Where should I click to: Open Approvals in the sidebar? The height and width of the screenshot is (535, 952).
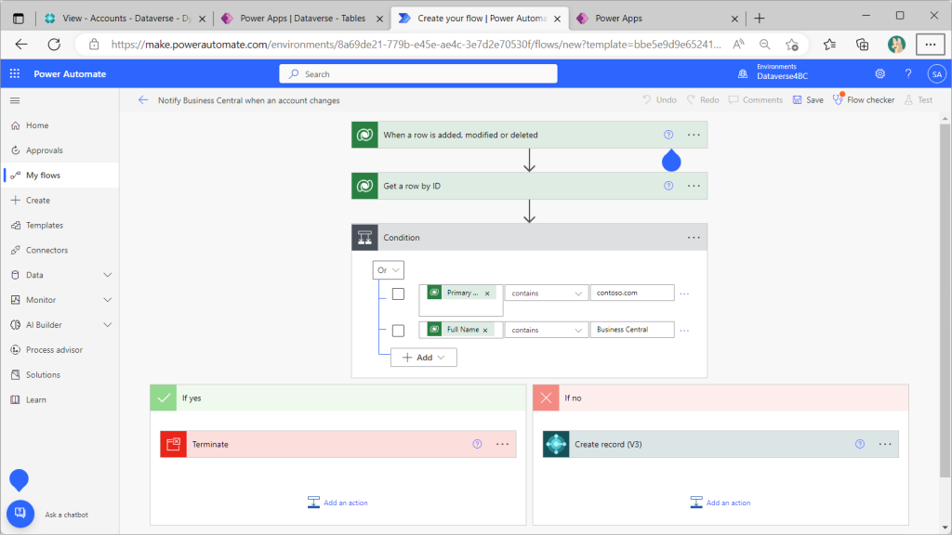point(59,150)
